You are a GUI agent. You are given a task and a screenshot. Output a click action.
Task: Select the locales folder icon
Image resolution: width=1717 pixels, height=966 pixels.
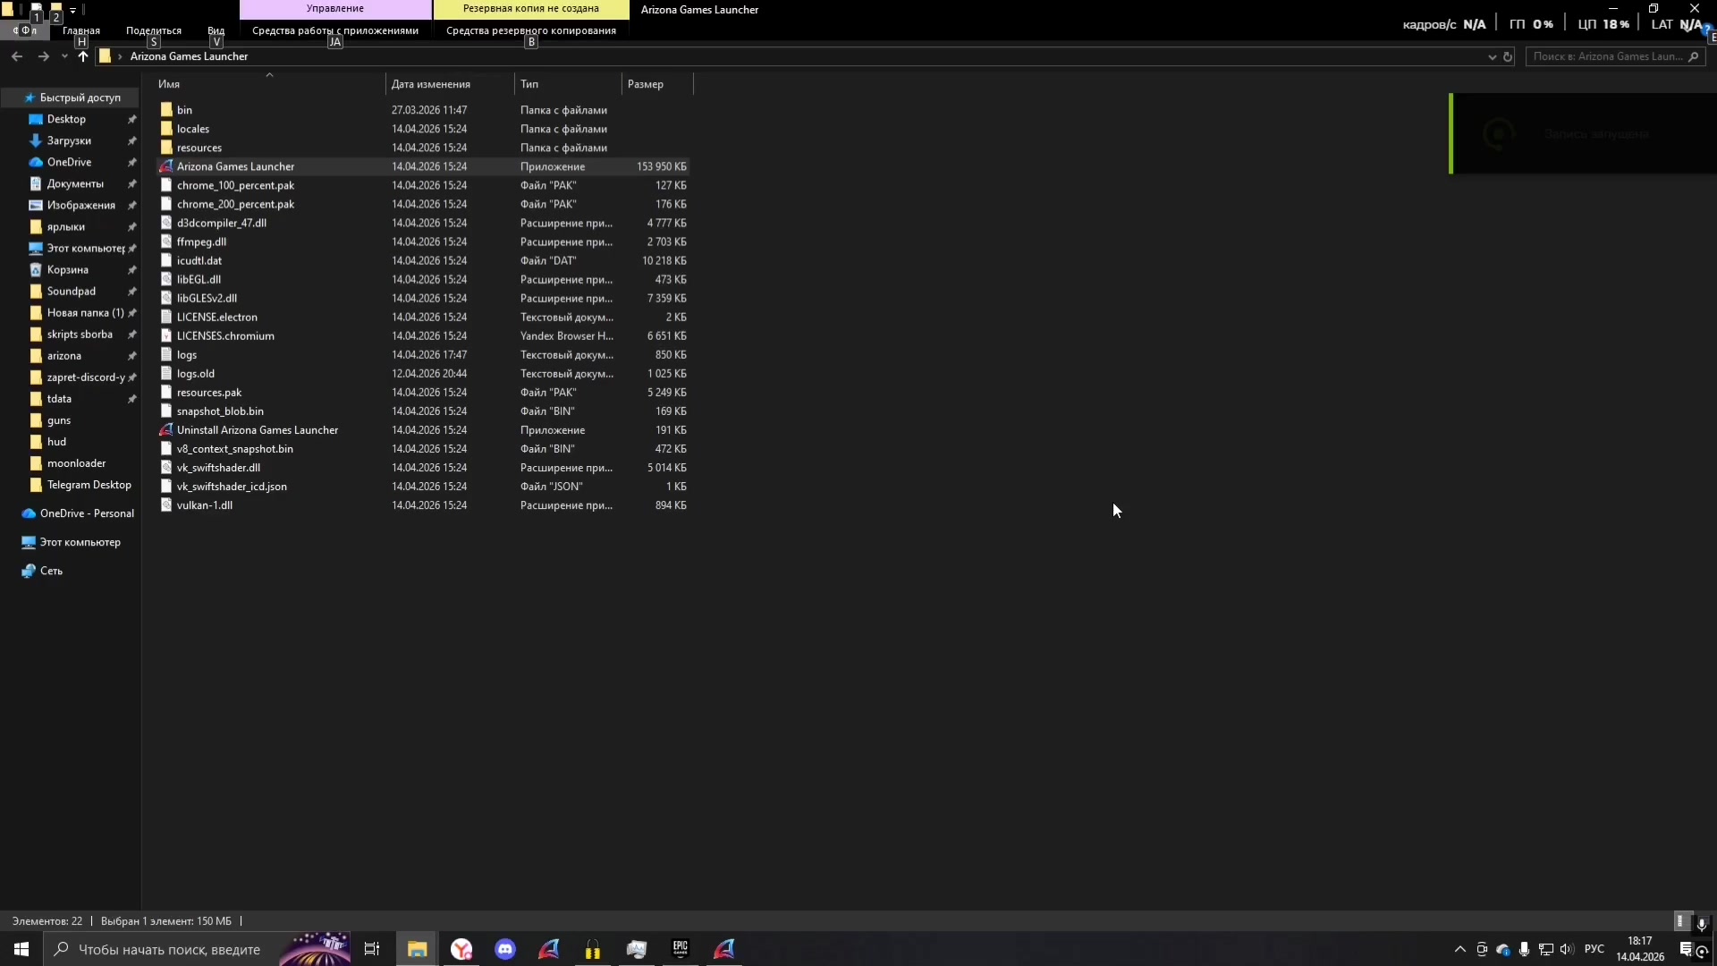(x=166, y=129)
